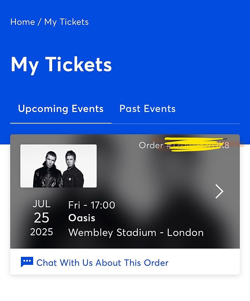Image resolution: width=250 pixels, height=301 pixels.
Task: Click the scribbled-out Order number
Action: pos(197,145)
